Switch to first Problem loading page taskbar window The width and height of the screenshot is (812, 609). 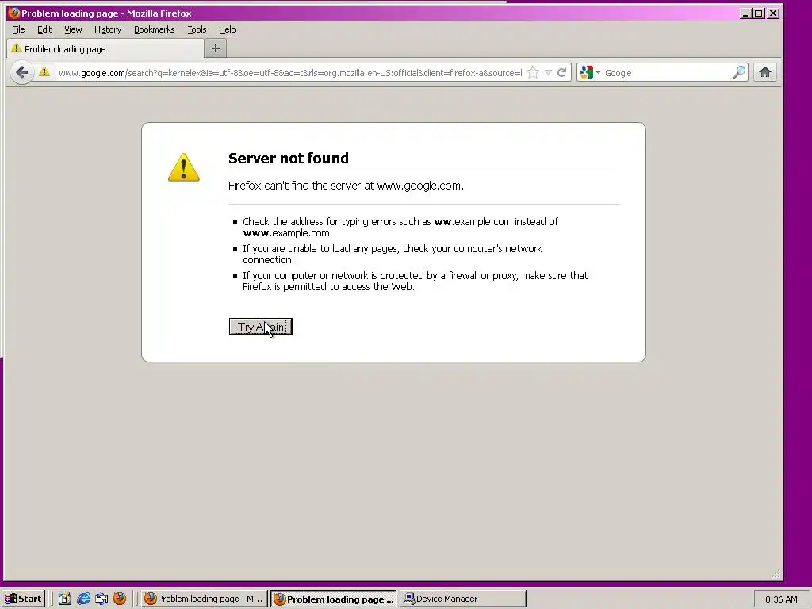coord(204,599)
